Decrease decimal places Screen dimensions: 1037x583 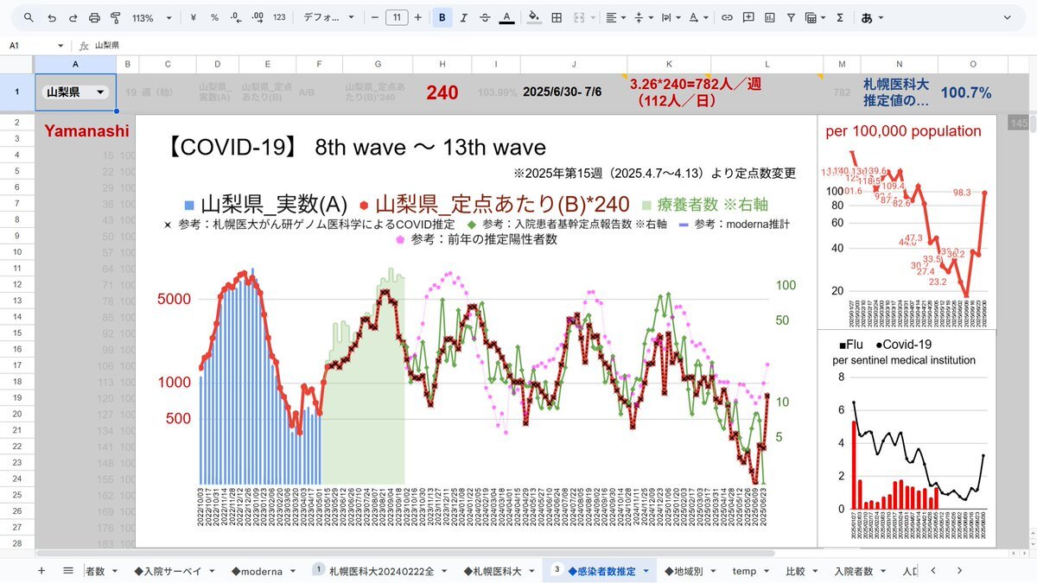pyautogui.click(x=235, y=17)
